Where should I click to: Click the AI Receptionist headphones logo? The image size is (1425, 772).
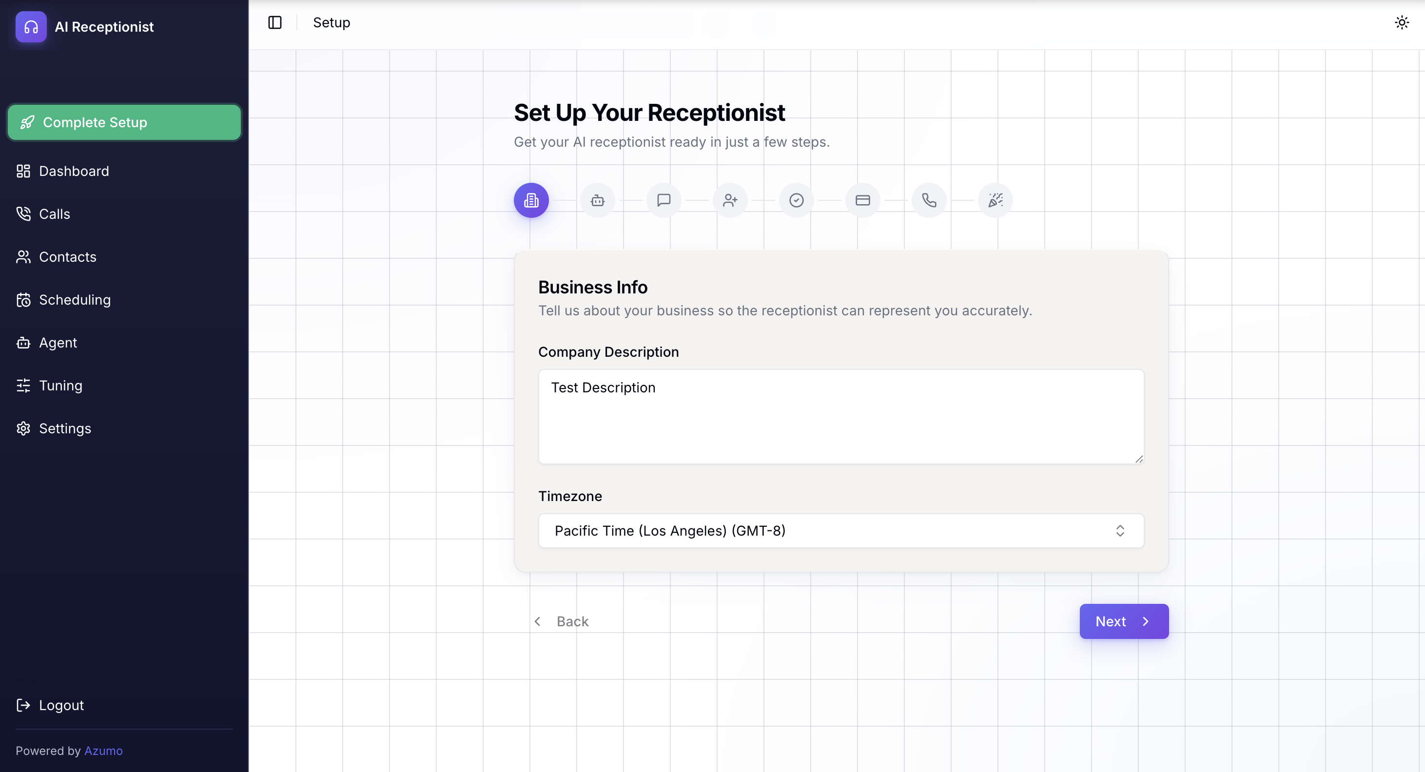pyautogui.click(x=31, y=26)
